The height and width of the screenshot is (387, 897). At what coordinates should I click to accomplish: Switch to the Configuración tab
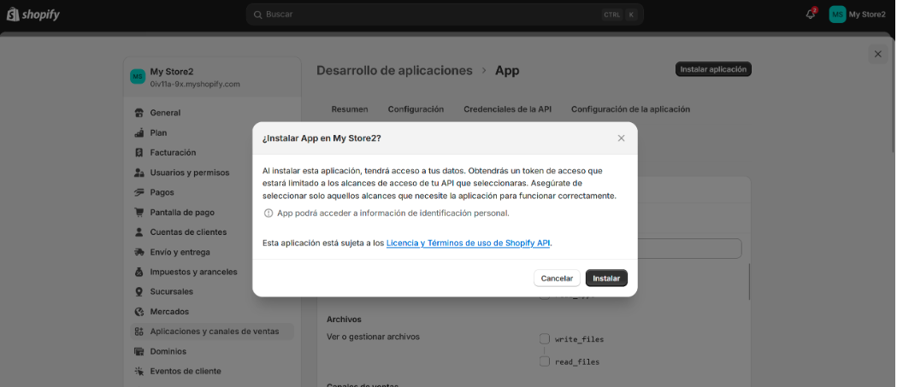[416, 109]
